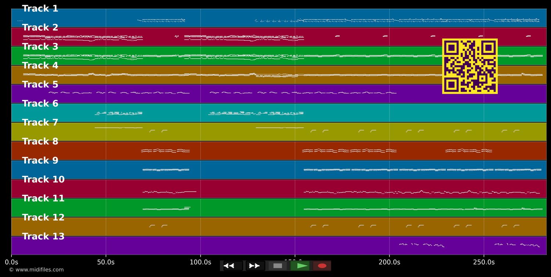The image size is (551, 277).
Task: Click the yellow QR code image
Action: [x=470, y=66]
